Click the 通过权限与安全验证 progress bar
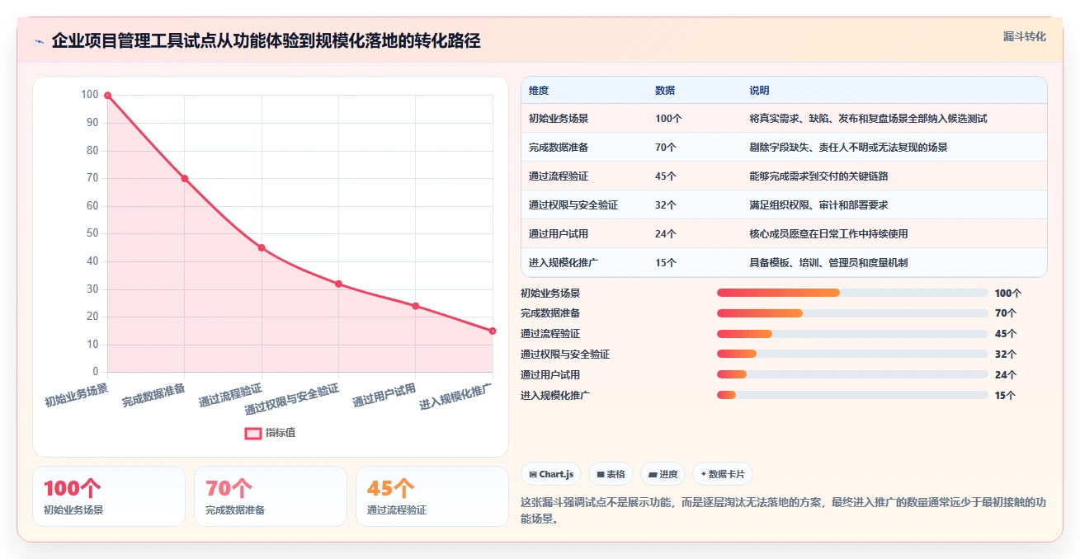1080x559 pixels. [x=852, y=354]
